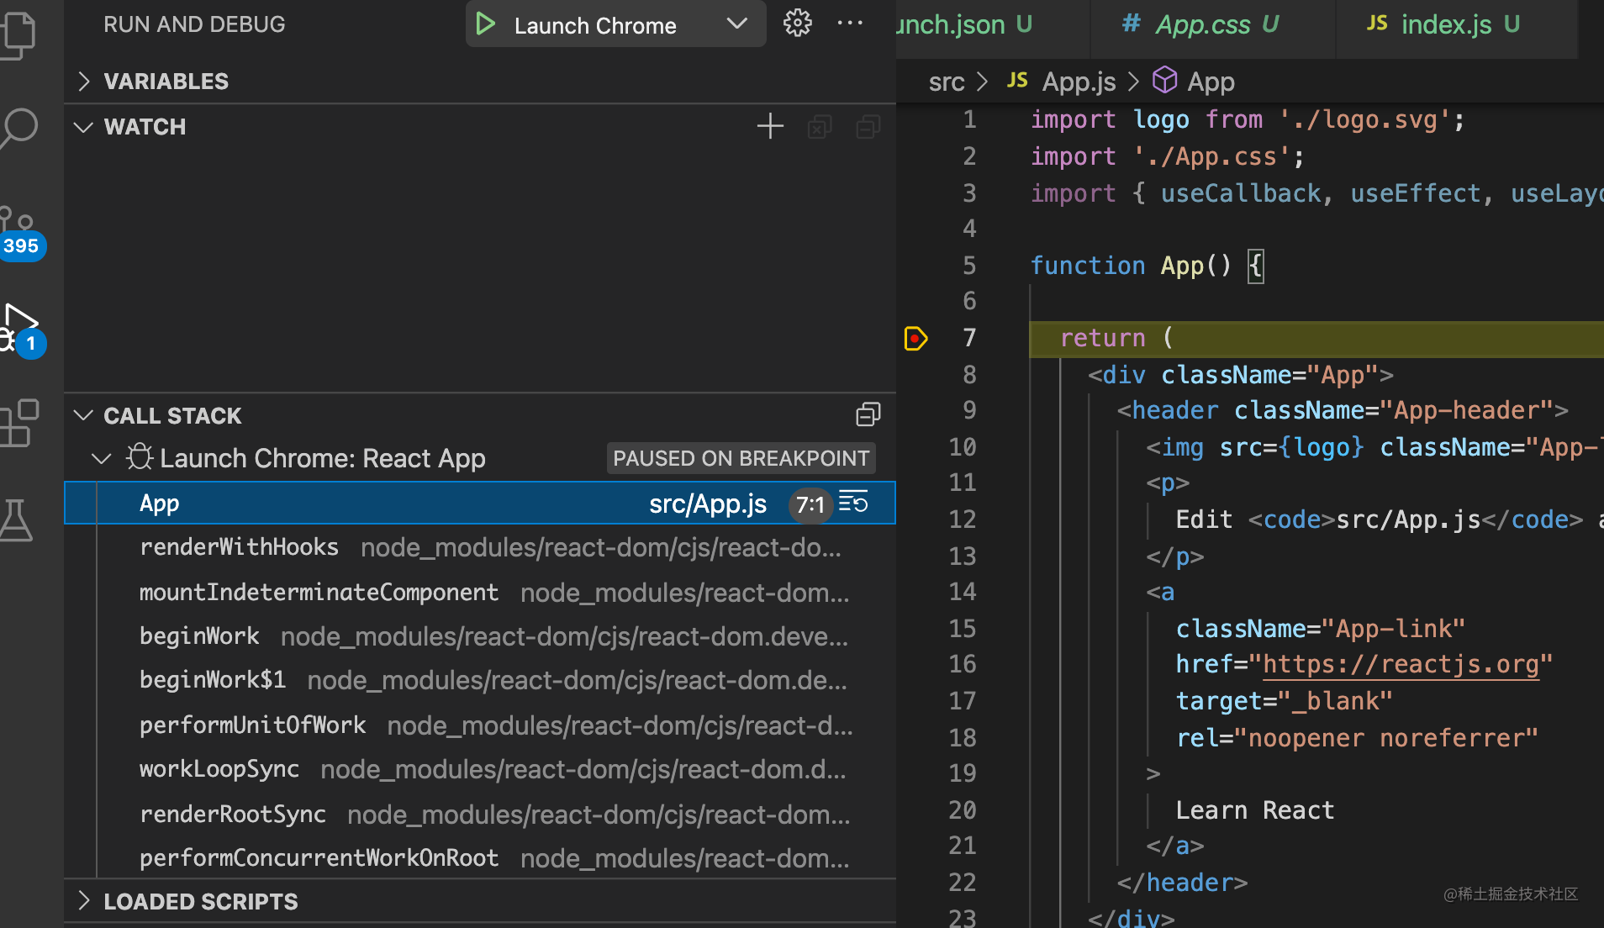1604x928 pixels.
Task: Collapse all call stack entries icon
Action: pyautogui.click(x=868, y=415)
